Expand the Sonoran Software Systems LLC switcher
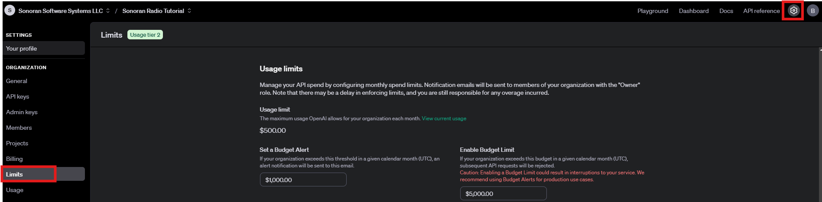This screenshot has width=822, height=202. click(x=64, y=11)
